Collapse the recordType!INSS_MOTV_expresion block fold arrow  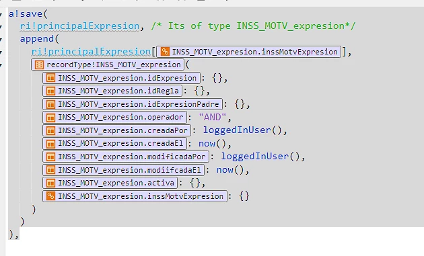click(x=1, y=65)
